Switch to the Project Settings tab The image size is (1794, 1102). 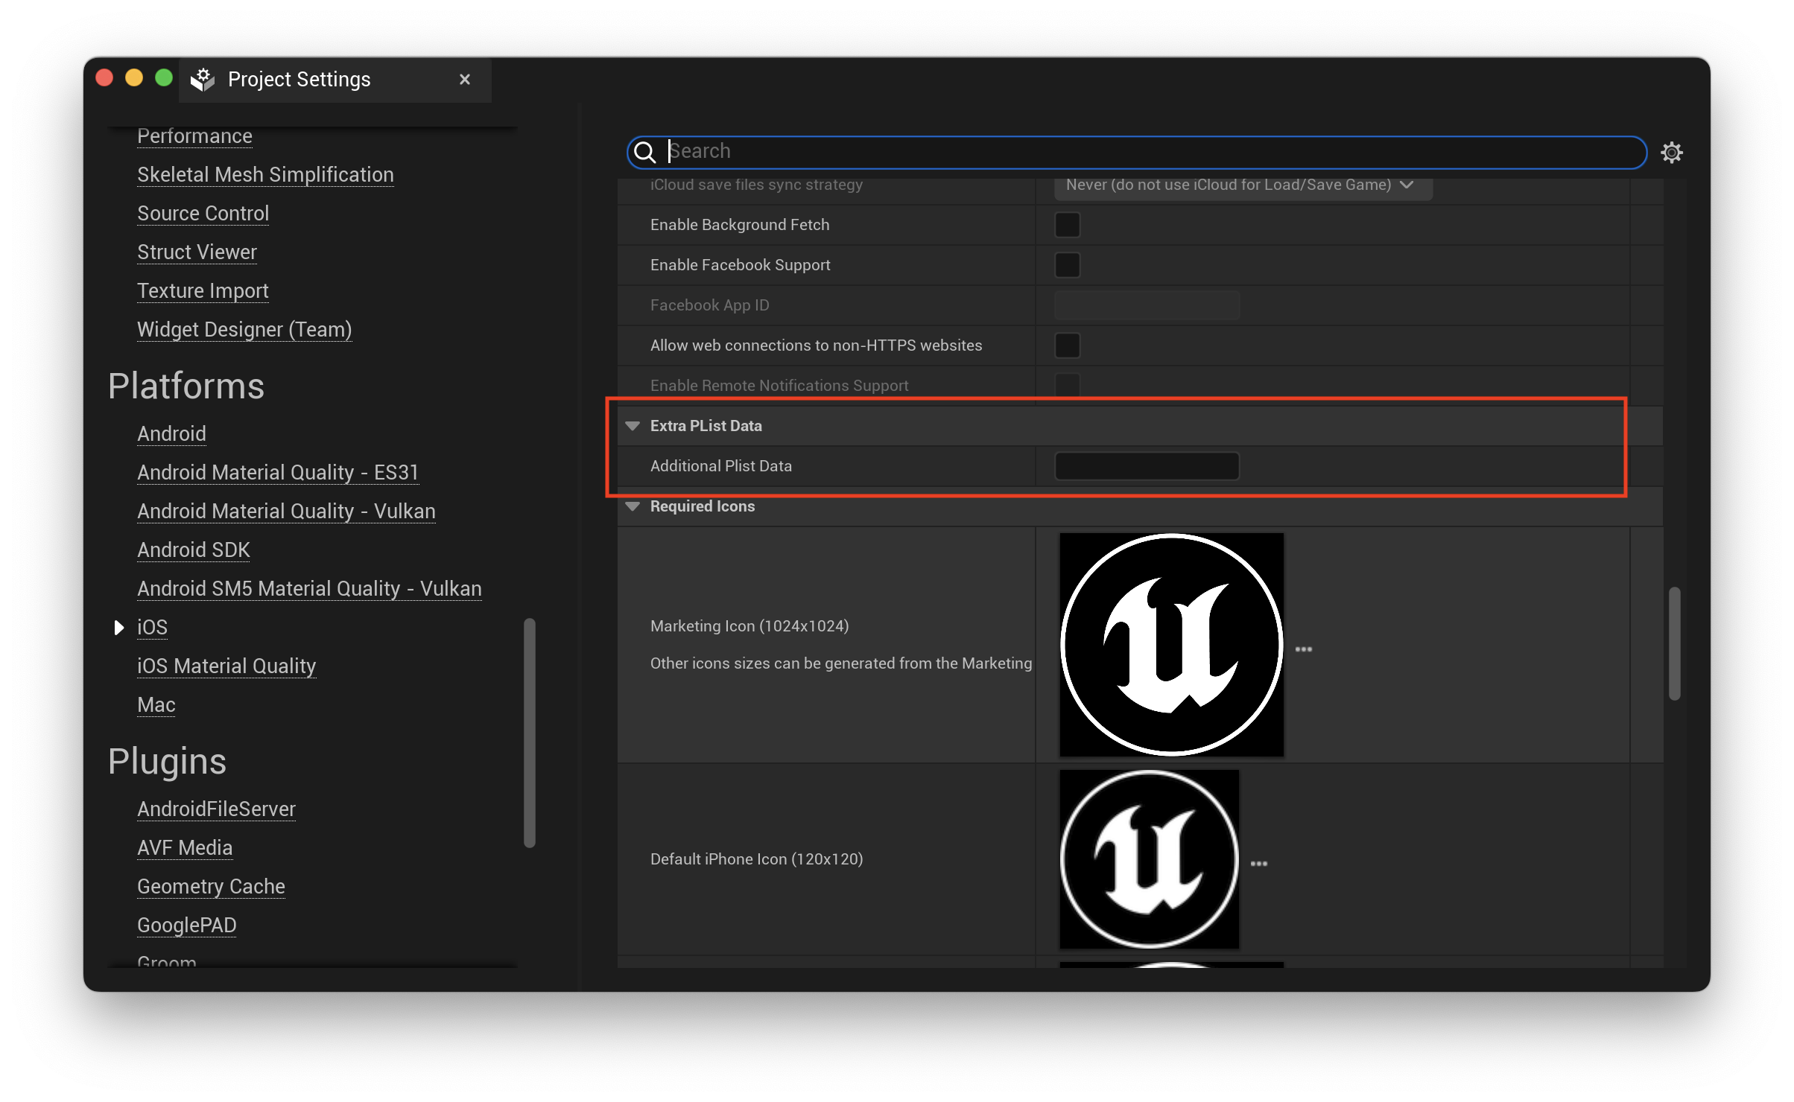pyautogui.click(x=299, y=79)
